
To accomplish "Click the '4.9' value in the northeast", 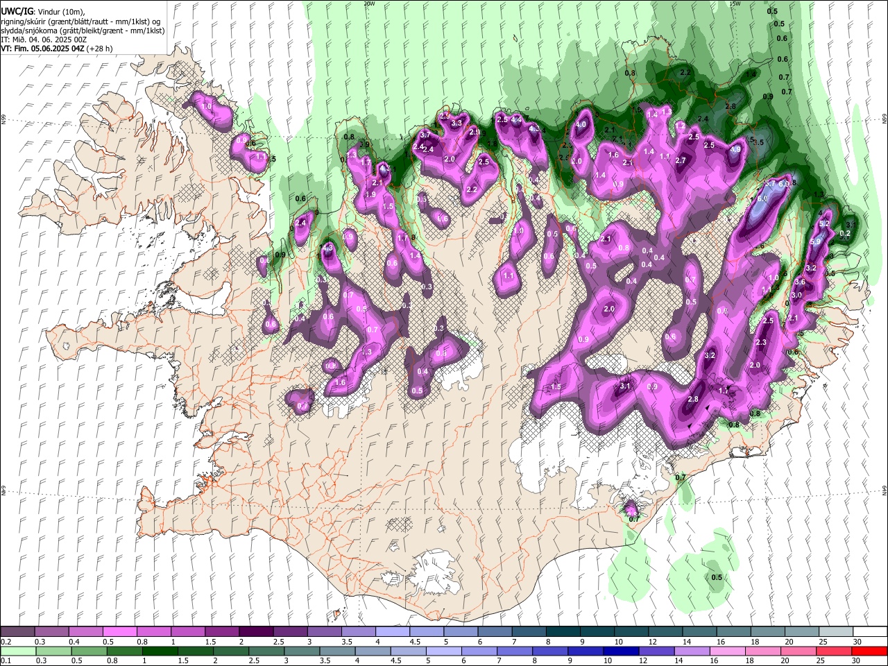I will click(736, 148).
